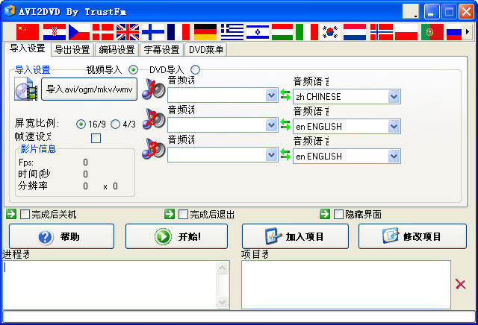Click audio track 3 speaker icon
Screen dimensions: 478x325
coord(154,148)
